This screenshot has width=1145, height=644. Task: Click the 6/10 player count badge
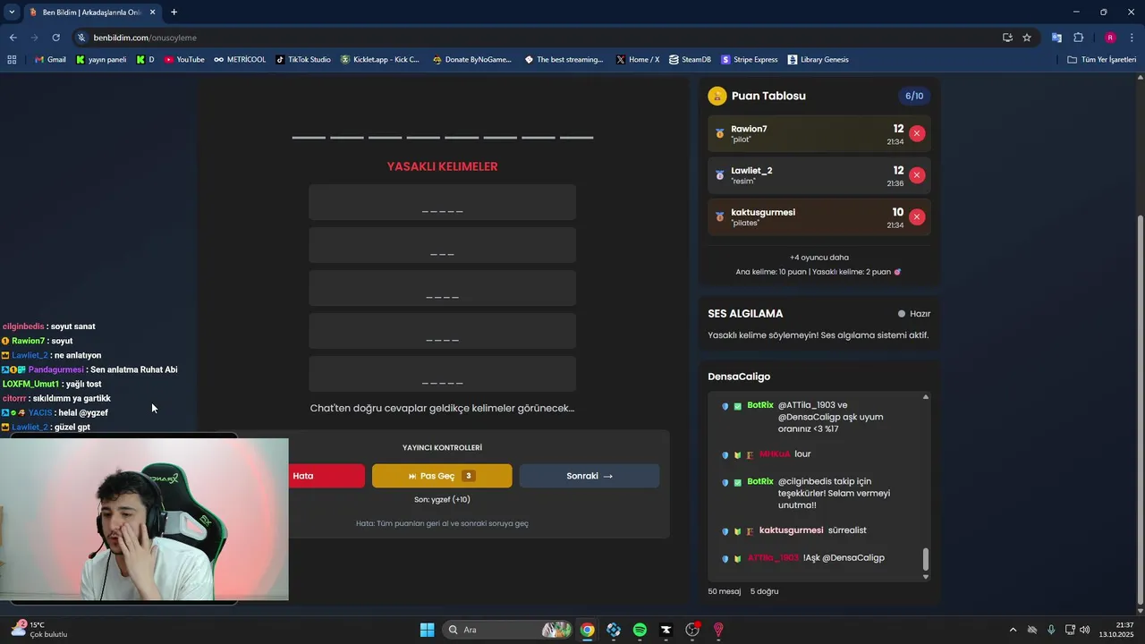click(914, 96)
